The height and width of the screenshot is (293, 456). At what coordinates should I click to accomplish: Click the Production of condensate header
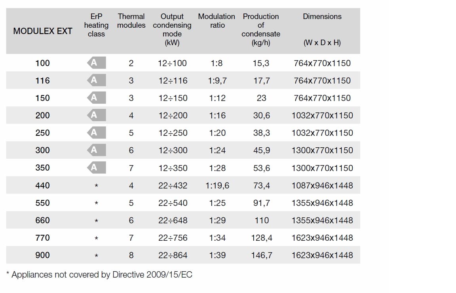tap(261, 29)
